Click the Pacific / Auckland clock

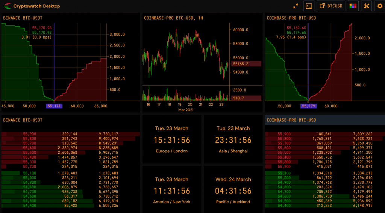click(233, 191)
